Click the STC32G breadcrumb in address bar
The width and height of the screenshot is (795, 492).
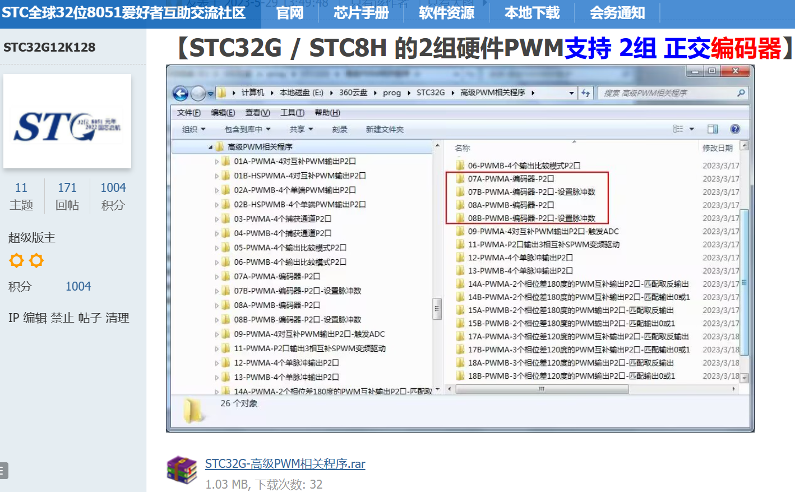pyautogui.click(x=431, y=93)
